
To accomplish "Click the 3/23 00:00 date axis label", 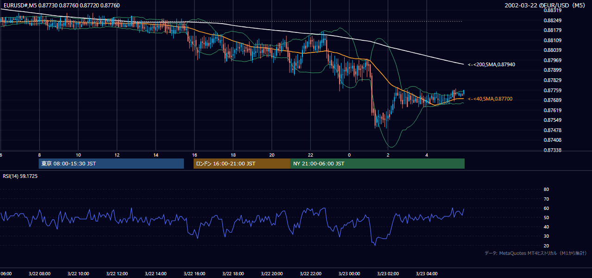I will point(349,273).
